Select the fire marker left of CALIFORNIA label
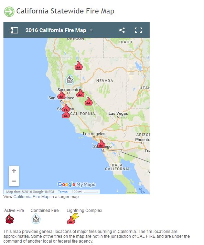Image resolution: width=204 pixels, height=245 pixels. coord(66,114)
